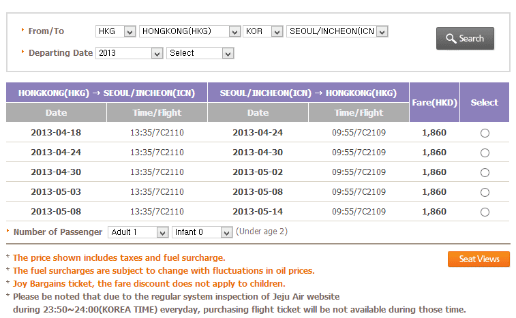Open the HKG origin country dropdown

click(116, 31)
